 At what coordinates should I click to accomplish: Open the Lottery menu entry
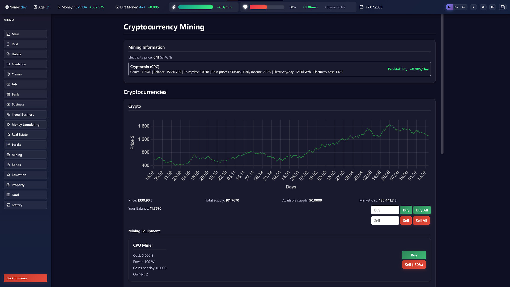tap(25, 205)
